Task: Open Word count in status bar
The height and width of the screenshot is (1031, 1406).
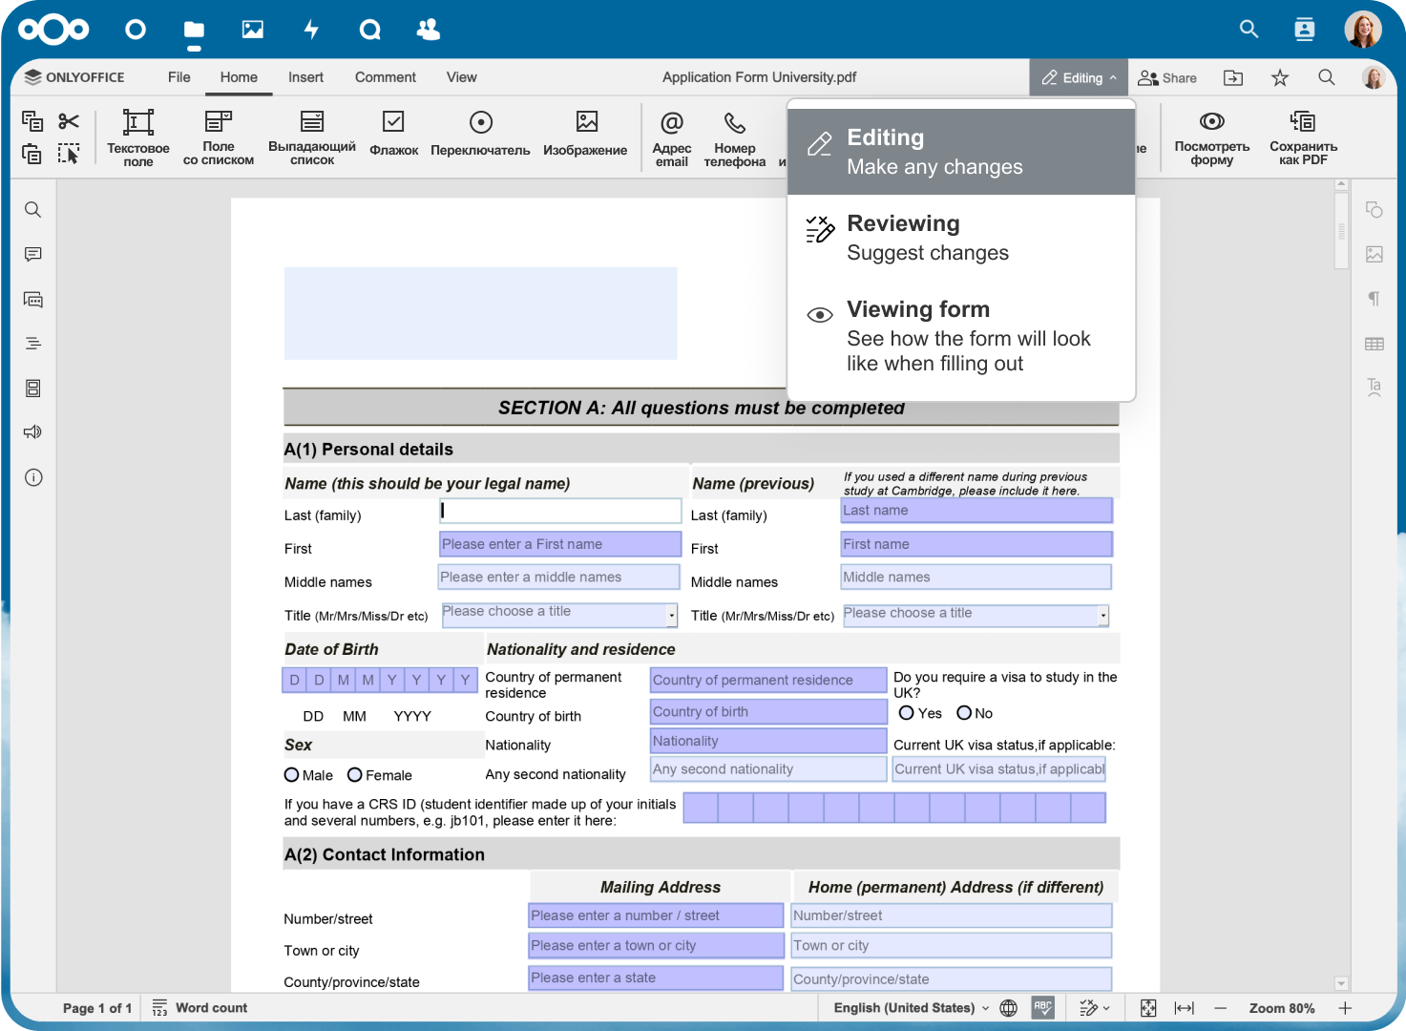Action: click(199, 1008)
